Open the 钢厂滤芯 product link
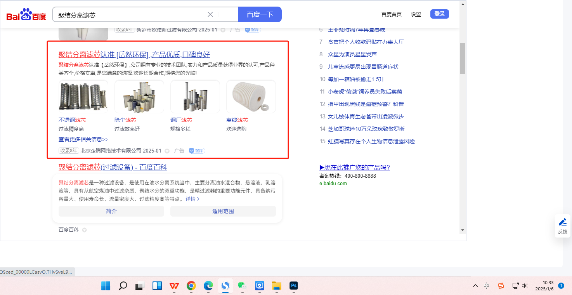This screenshot has height=295, width=572. tap(181, 120)
